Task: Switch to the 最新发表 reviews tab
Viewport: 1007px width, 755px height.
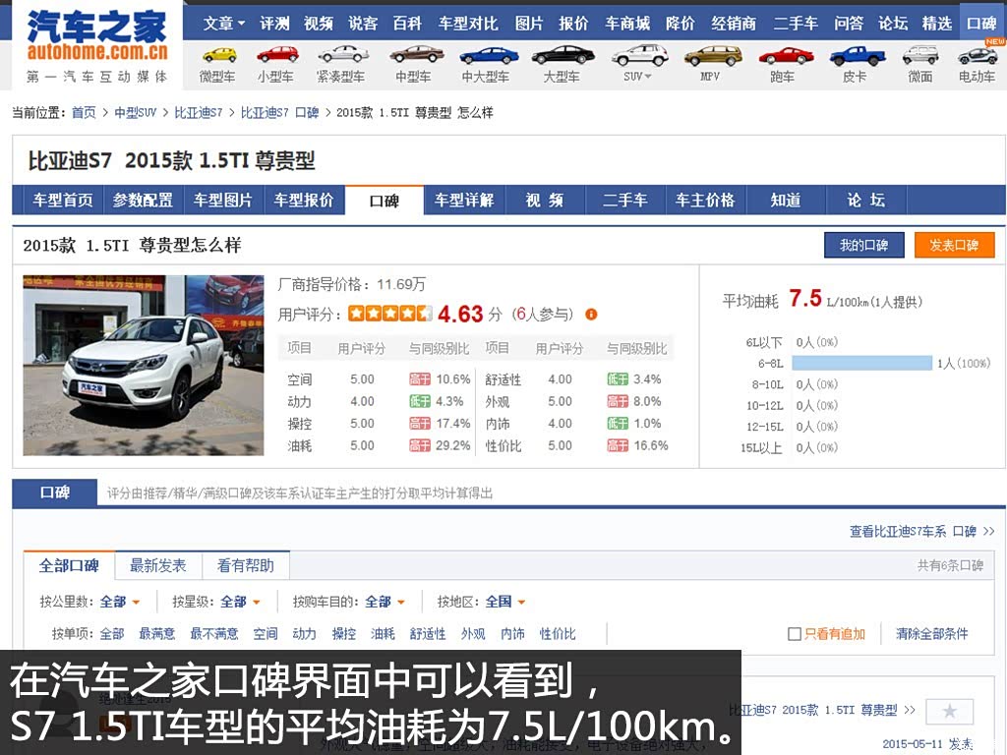Action: 158,565
